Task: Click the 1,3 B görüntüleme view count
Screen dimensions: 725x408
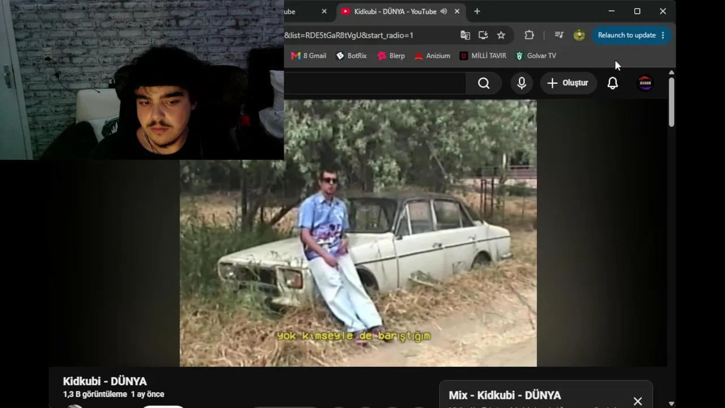Action: [x=95, y=394]
